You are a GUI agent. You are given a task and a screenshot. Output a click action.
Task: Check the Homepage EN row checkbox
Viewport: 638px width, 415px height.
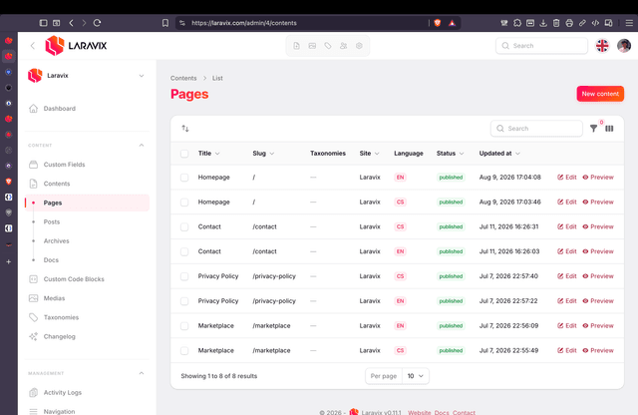(184, 178)
